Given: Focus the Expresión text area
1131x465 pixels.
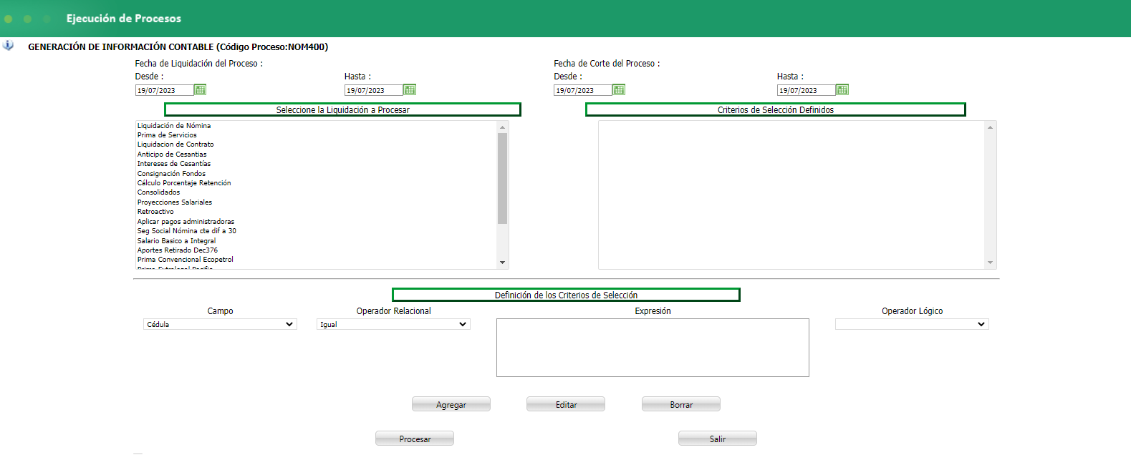Looking at the screenshot, I should pyautogui.click(x=653, y=348).
